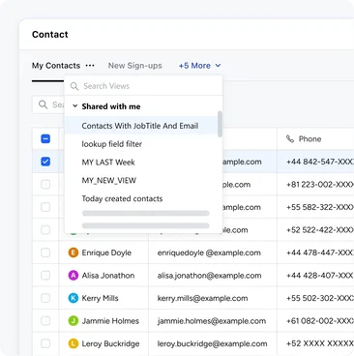Click phone number +55 582-322
Viewport: 354px width, 356px height.
[x=320, y=207]
